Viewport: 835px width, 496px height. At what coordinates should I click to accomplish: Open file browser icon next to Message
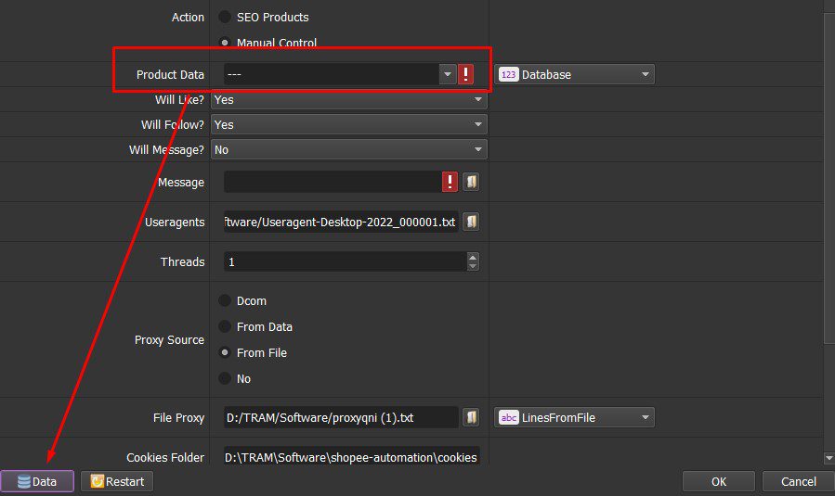coord(471,182)
